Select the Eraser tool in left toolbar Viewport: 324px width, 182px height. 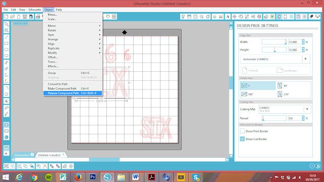pyautogui.click(x=7, y=108)
